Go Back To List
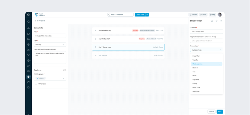Image resolution: width=250 pixels, height=115 pixels. click(40, 21)
